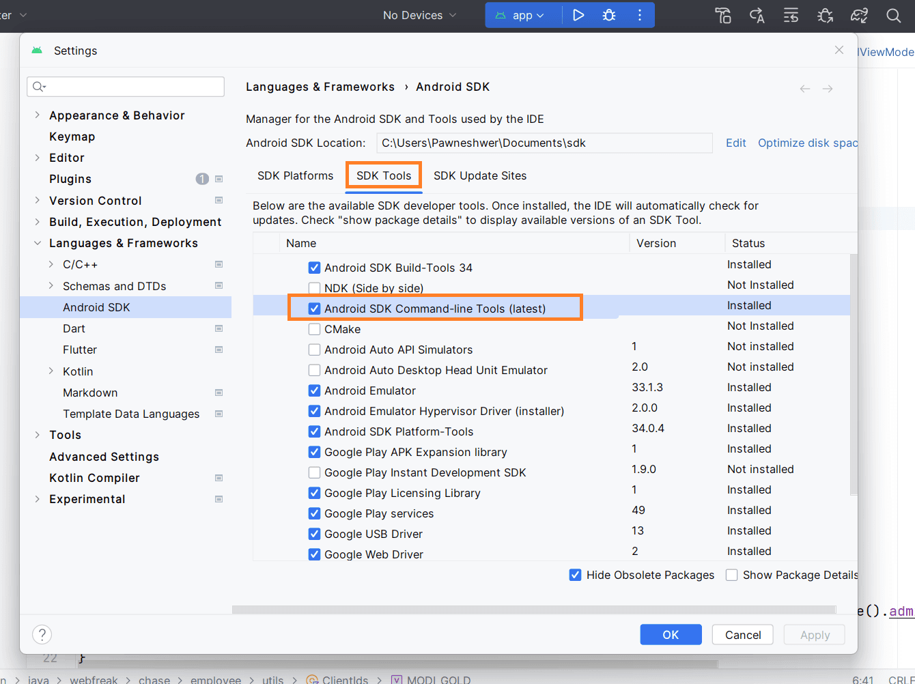This screenshot has width=915, height=684.
Task: Open the No Devices dropdown
Action: [x=419, y=15]
